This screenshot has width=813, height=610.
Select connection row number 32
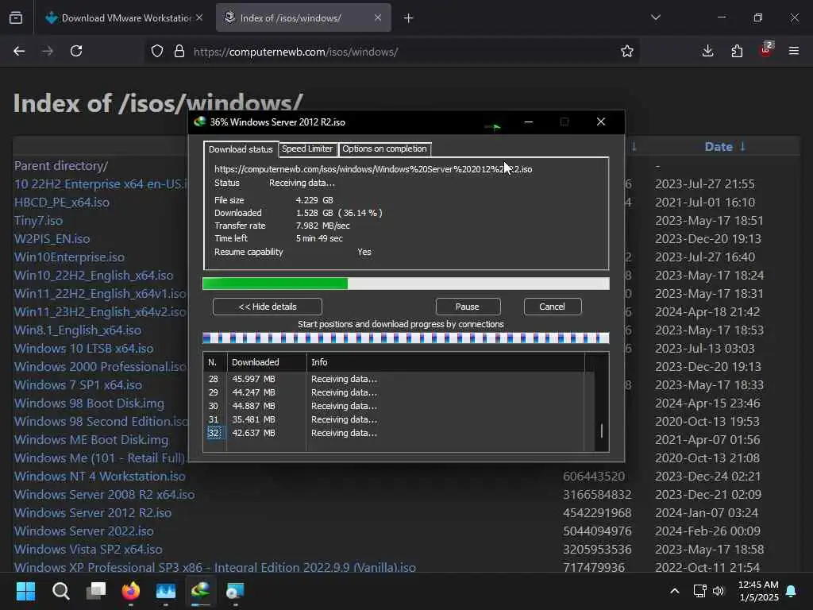point(394,433)
